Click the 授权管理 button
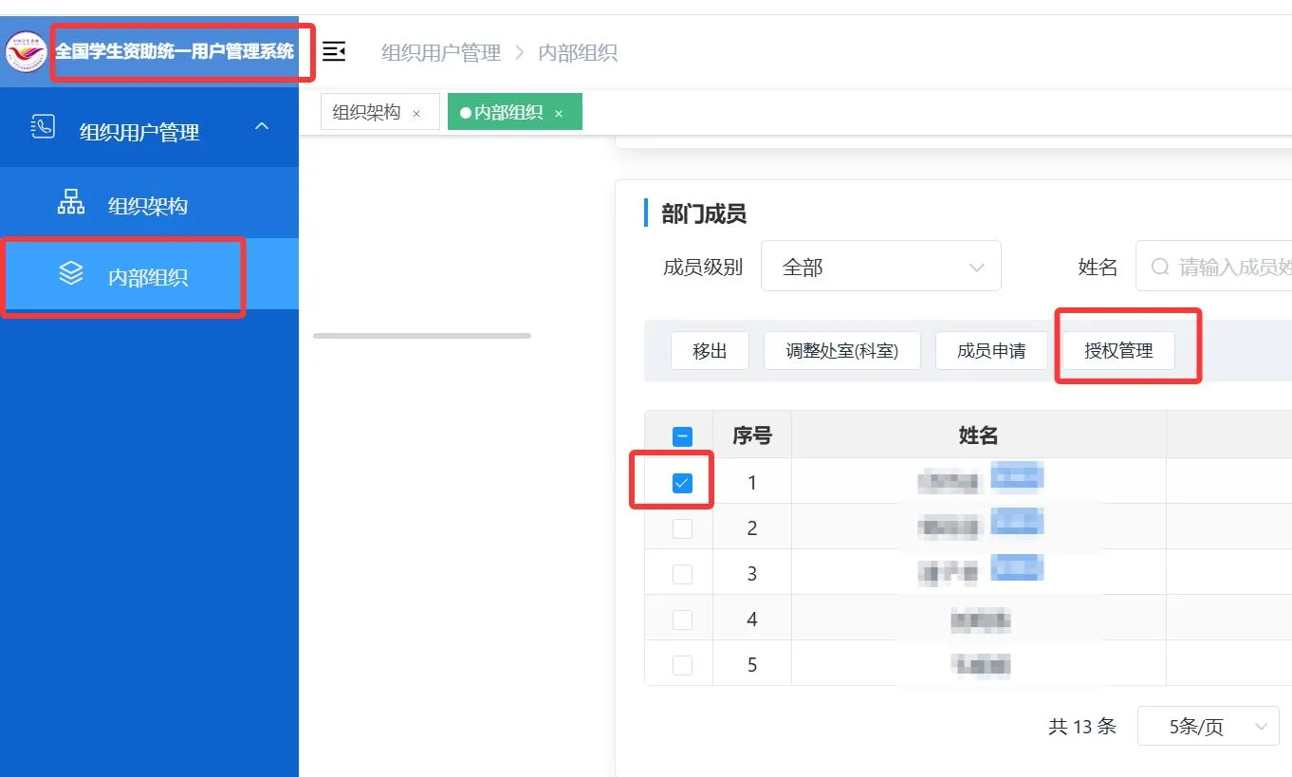1292x777 pixels. tap(1118, 351)
